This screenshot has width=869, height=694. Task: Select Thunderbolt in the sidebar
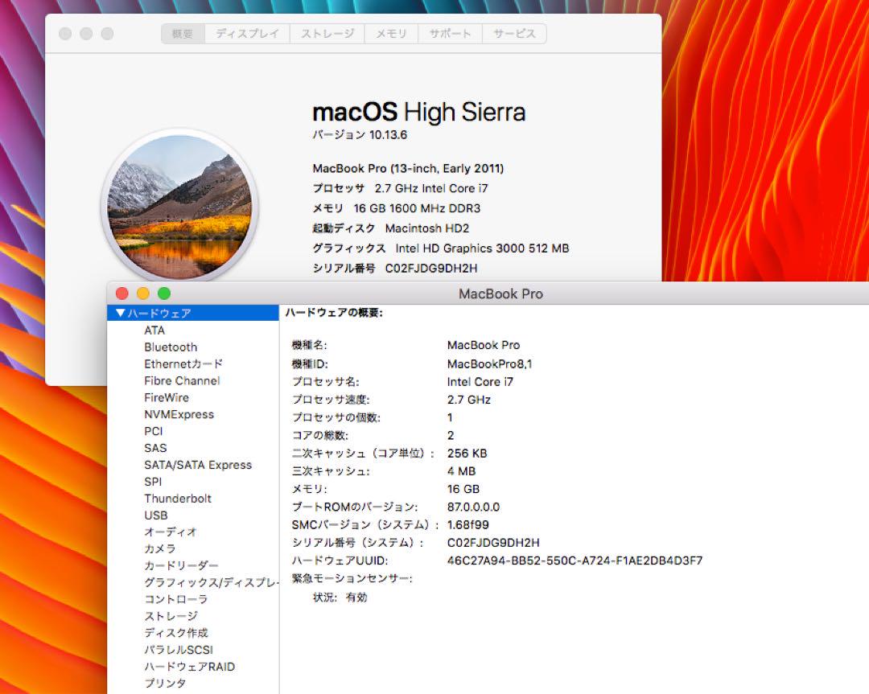[178, 499]
